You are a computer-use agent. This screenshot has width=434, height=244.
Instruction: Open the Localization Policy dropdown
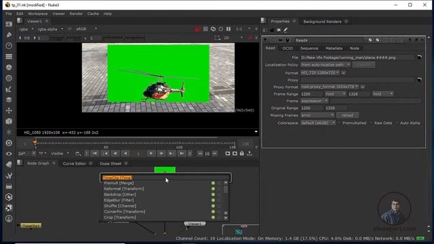[x=325, y=65]
